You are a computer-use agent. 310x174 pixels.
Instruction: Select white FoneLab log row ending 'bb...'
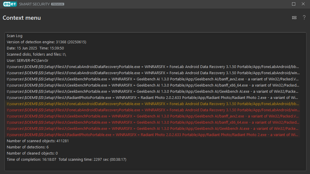click(x=153, y=67)
